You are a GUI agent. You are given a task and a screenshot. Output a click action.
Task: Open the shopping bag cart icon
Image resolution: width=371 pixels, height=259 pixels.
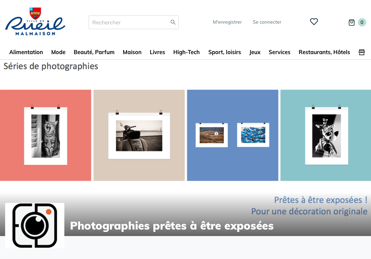pos(351,23)
